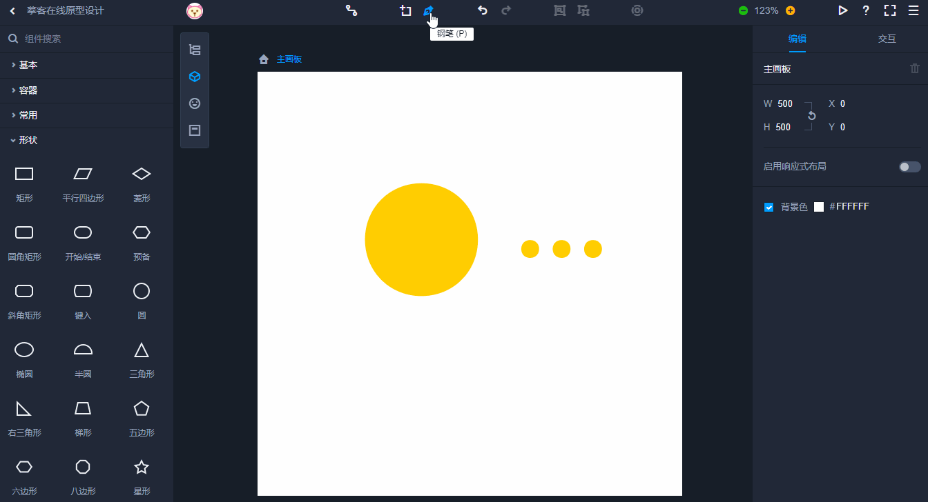Select the 编辑 edit tab
928x502 pixels.
click(x=797, y=39)
